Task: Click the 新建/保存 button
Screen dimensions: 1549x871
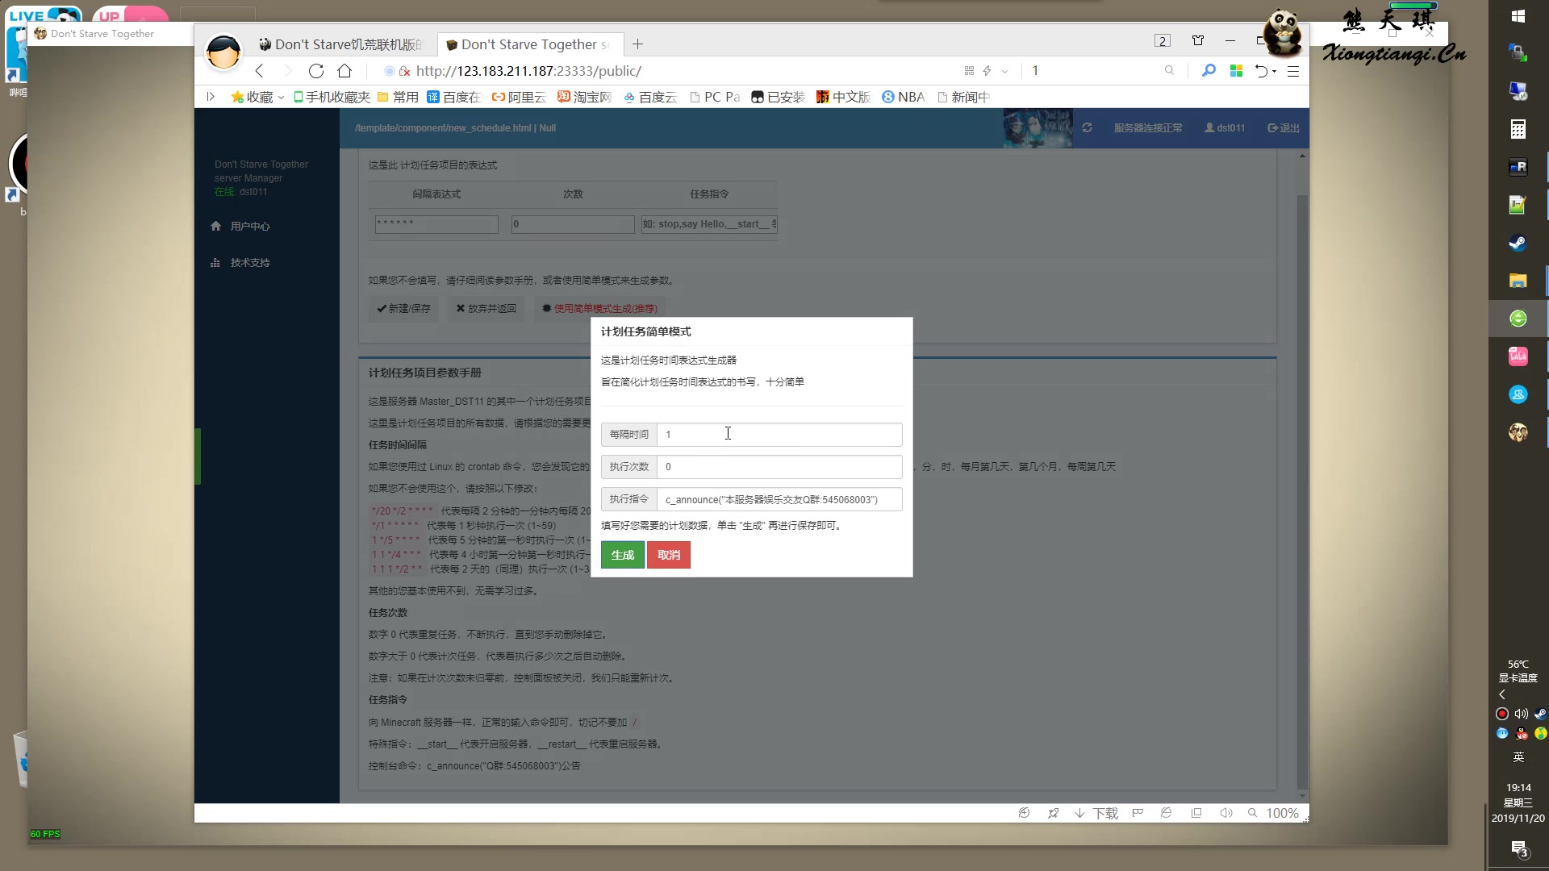Action: click(x=403, y=309)
